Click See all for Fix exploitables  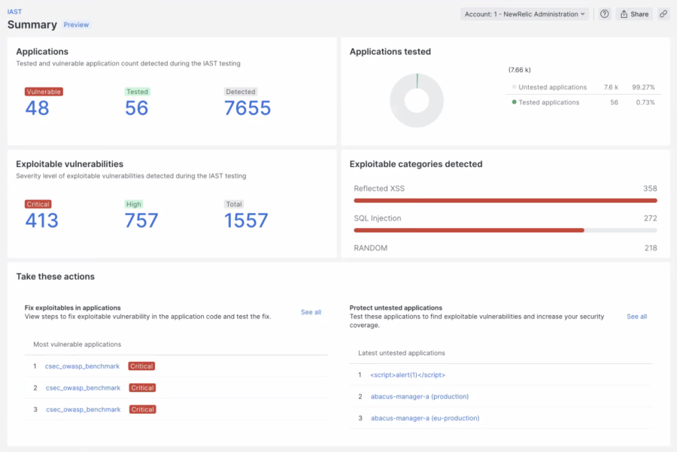tap(311, 312)
